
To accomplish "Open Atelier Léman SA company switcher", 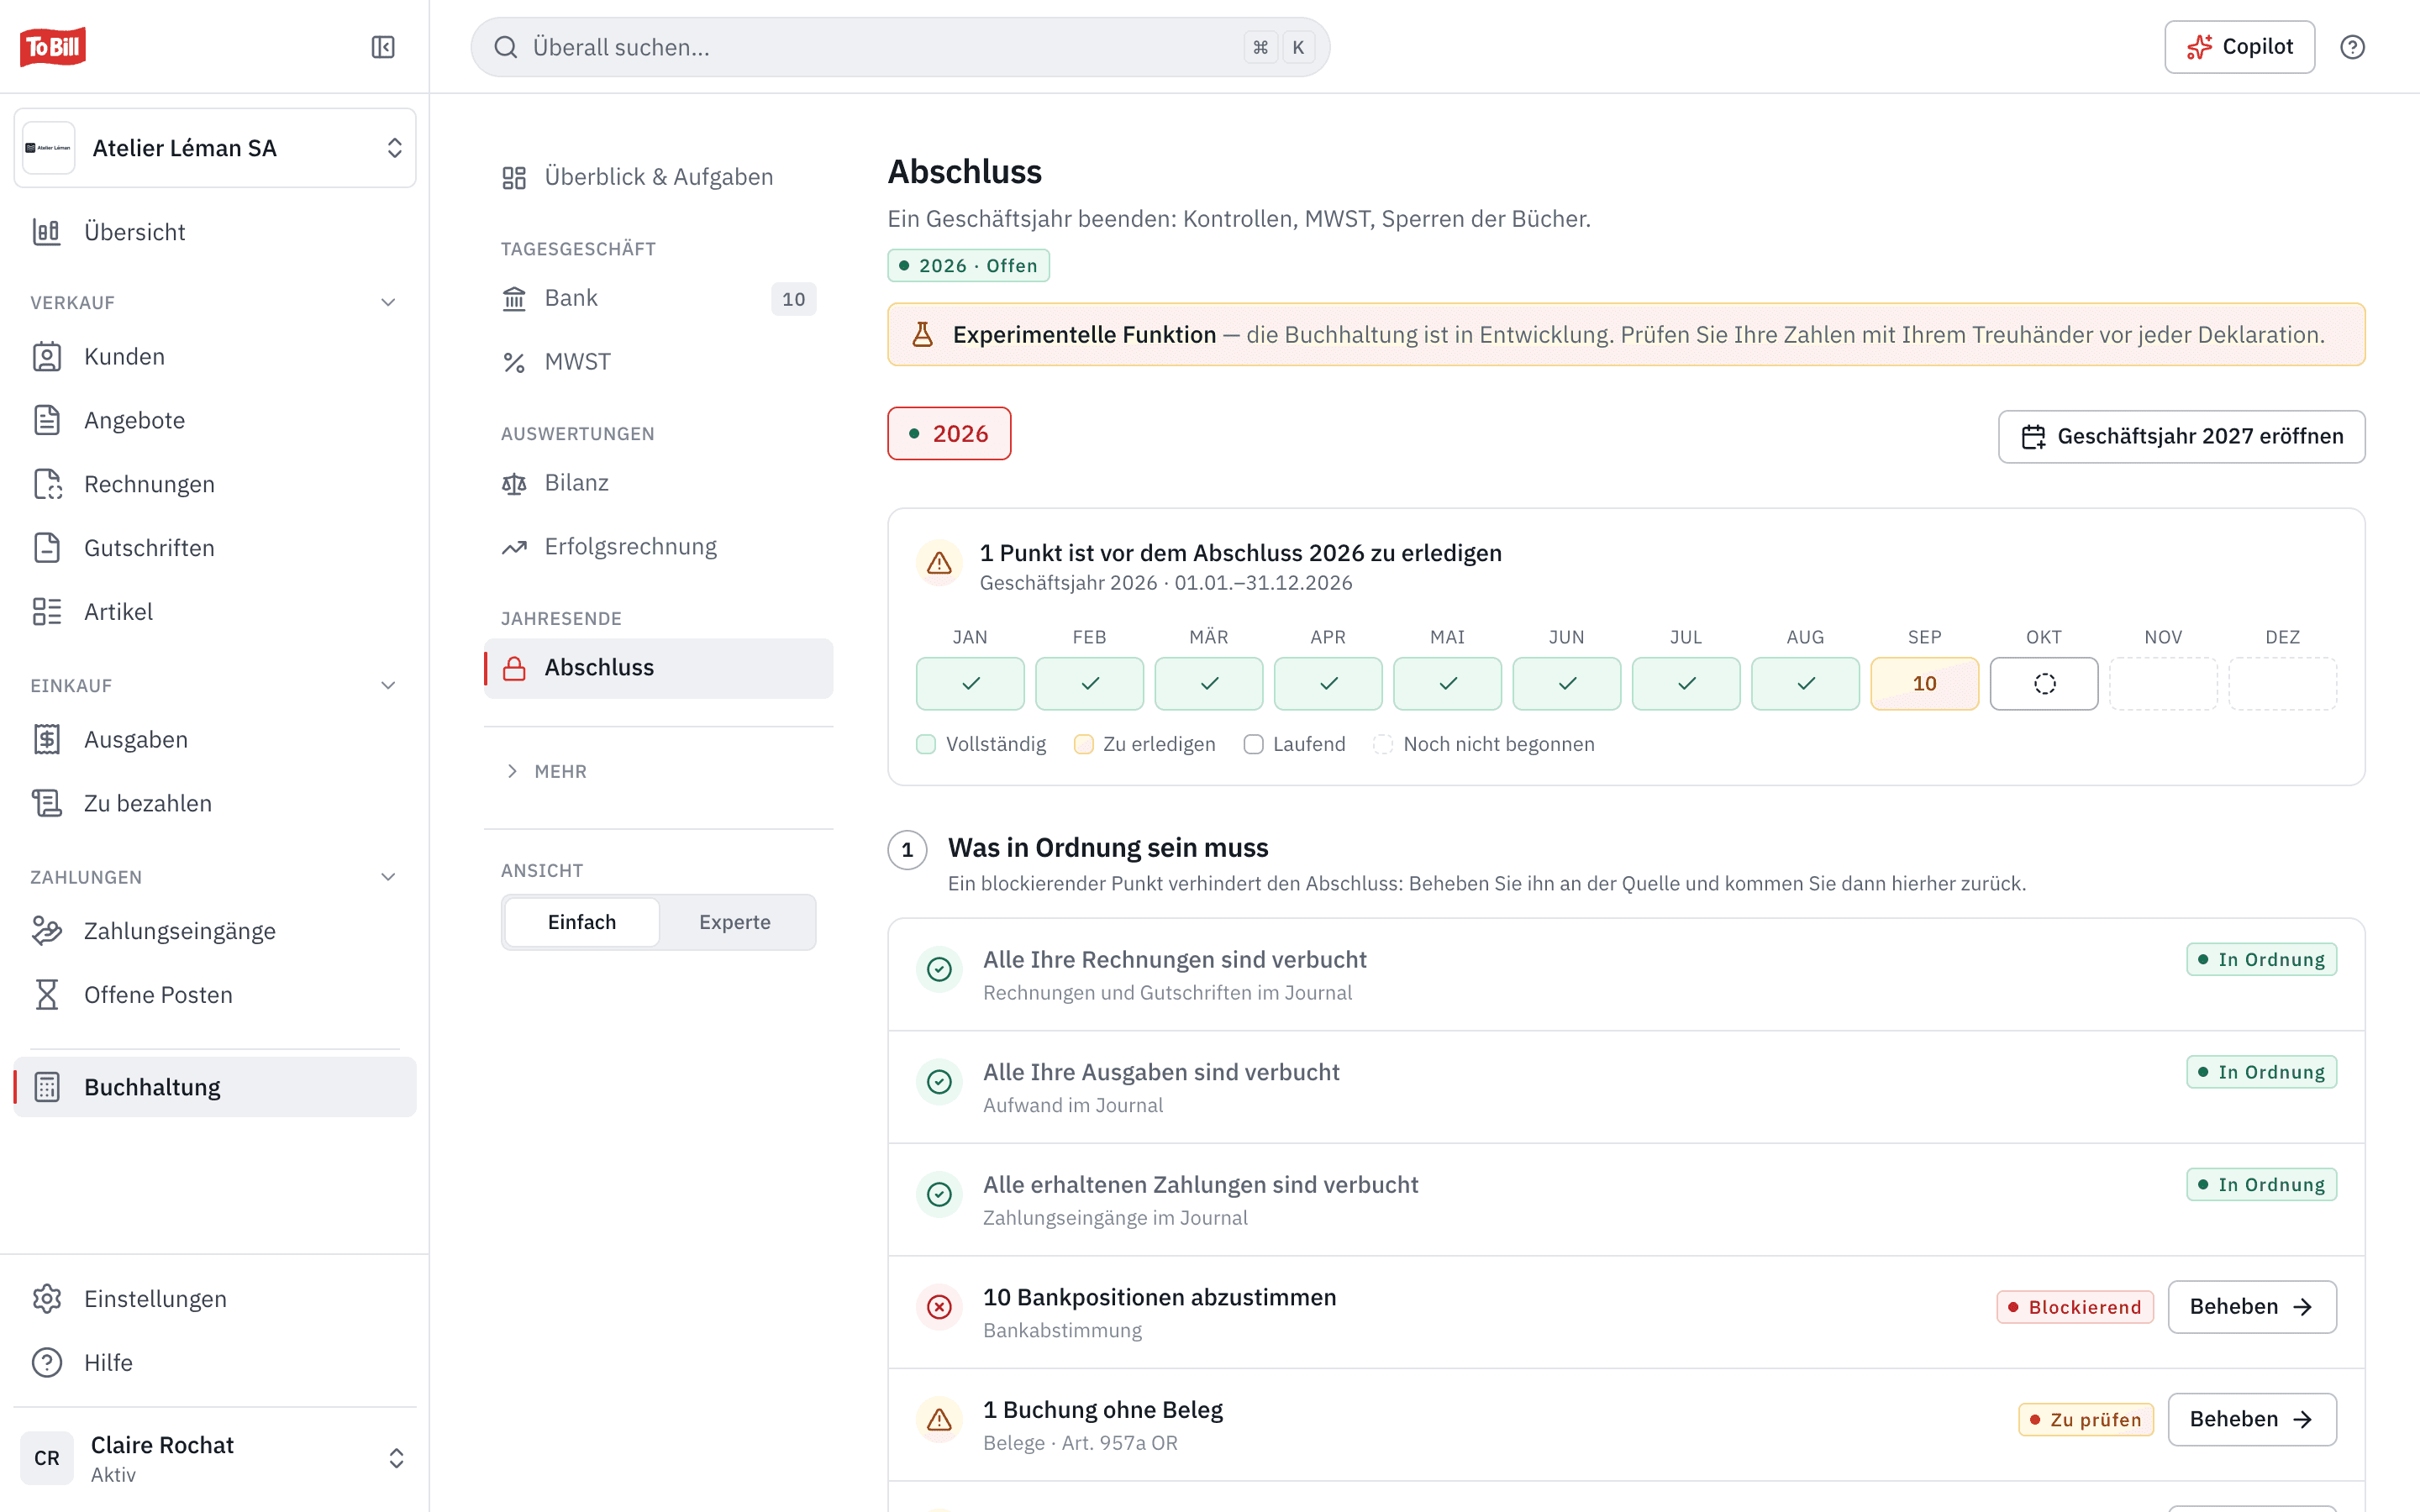I will [215, 148].
